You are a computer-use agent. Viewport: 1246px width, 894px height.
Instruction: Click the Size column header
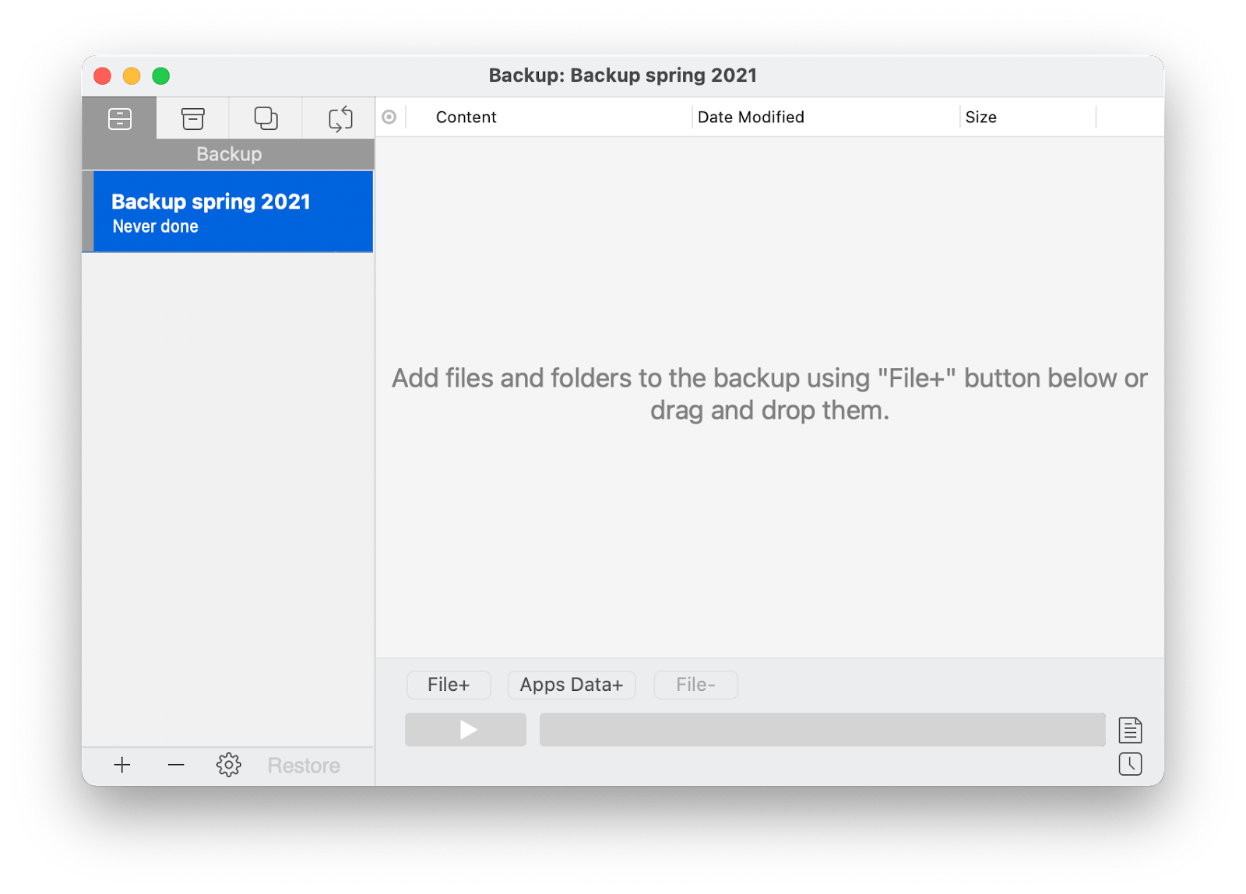pyautogui.click(x=980, y=117)
